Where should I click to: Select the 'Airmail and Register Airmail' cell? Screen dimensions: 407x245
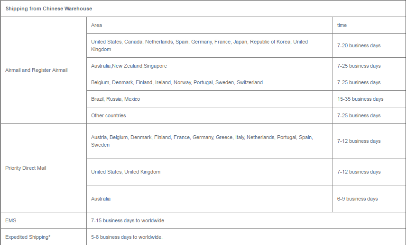[44, 70]
